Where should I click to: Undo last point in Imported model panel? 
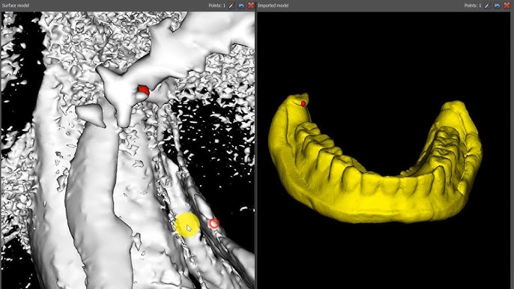click(497, 5)
